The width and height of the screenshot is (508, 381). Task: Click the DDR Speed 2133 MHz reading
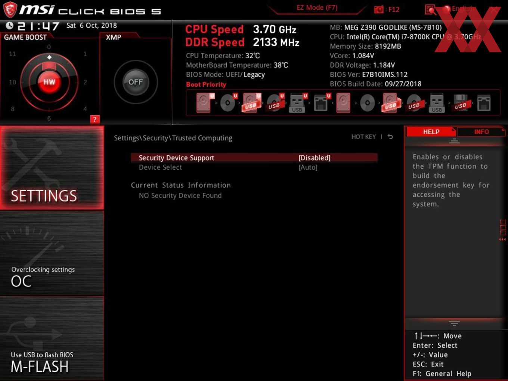coord(242,42)
